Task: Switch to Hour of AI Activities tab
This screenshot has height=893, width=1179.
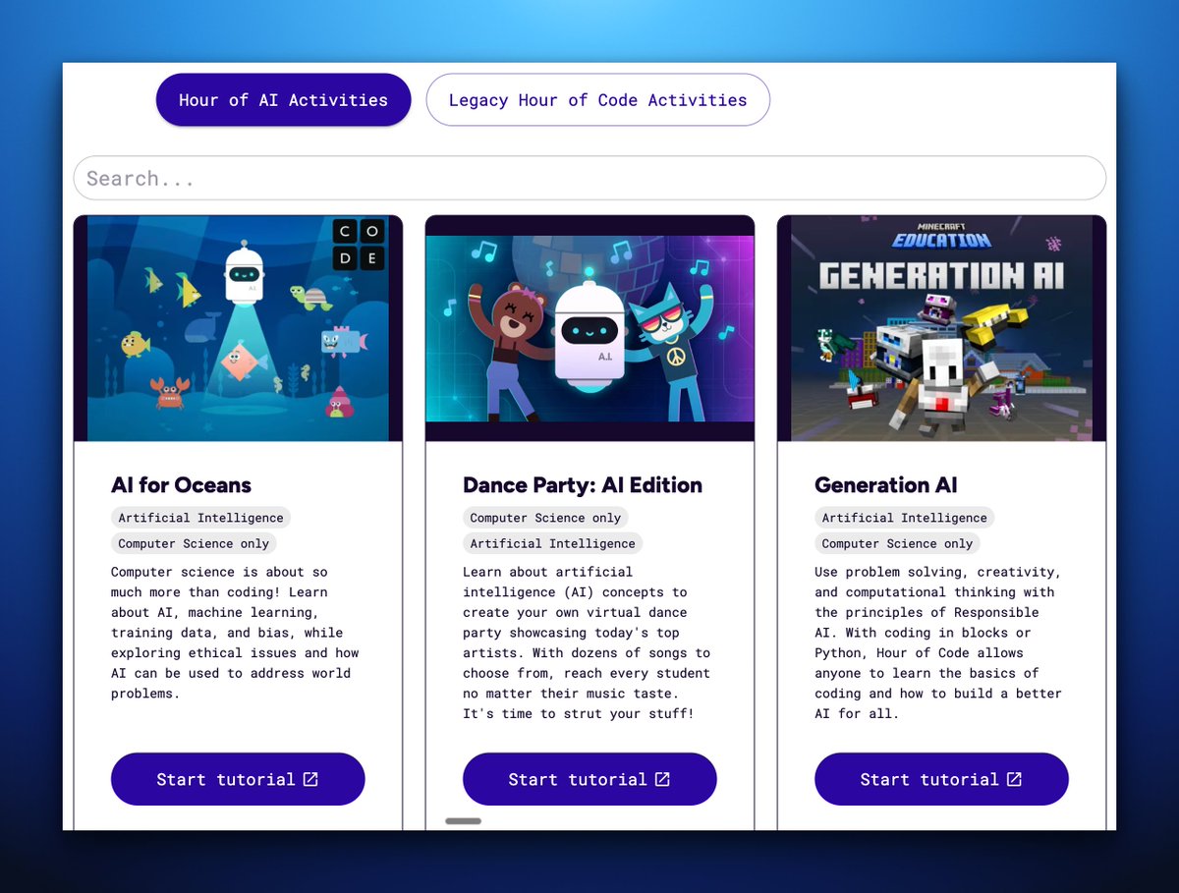Action: (x=283, y=99)
